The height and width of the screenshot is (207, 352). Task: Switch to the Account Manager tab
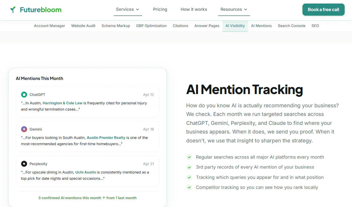(x=50, y=26)
